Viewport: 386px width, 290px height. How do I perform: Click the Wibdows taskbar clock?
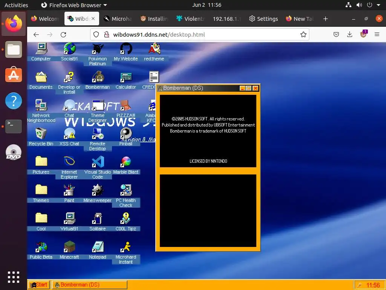point(373,285)
